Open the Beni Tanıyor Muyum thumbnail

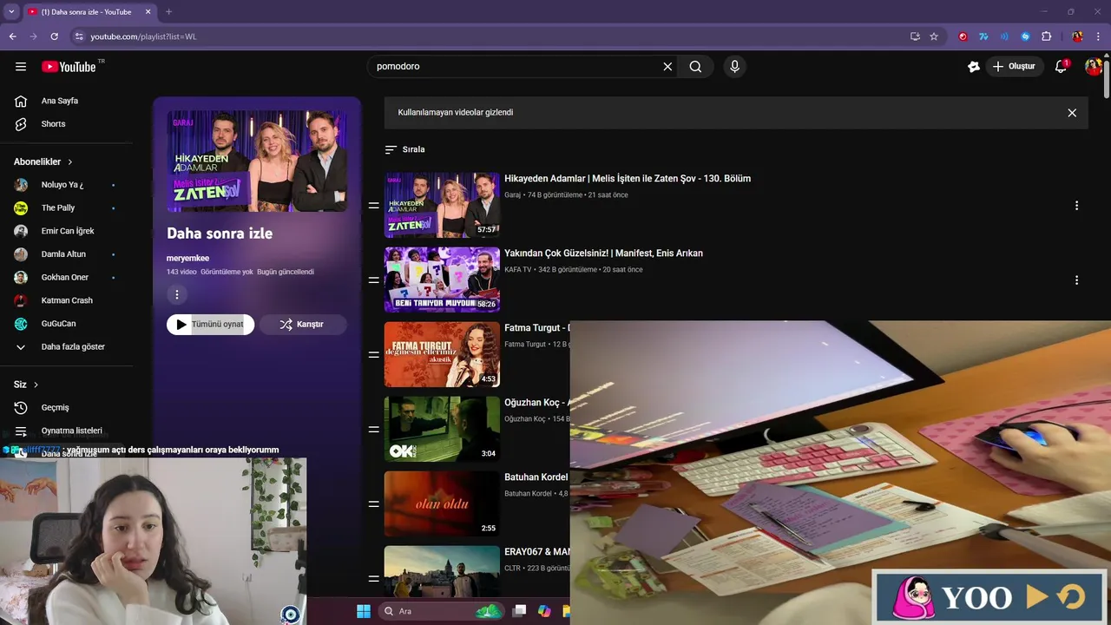tap(442, 280)
